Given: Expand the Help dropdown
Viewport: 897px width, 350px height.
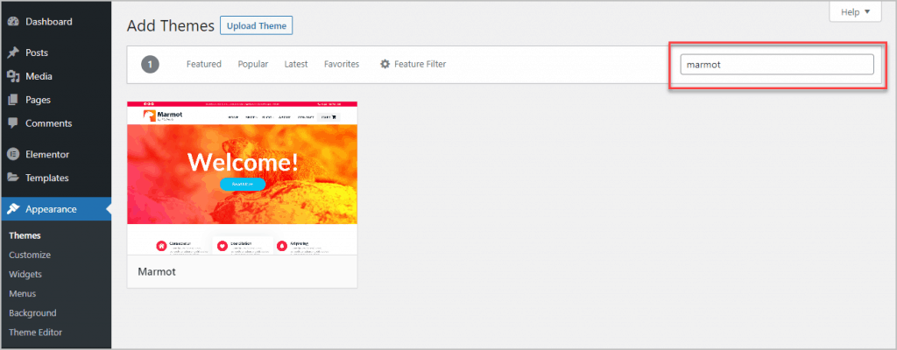Looking at the screenshot, I should click(854, 12).
